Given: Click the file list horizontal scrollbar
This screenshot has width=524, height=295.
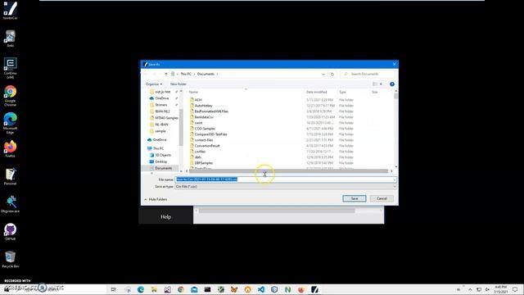Looking at the screenshot, I should pyautogui.click(x=289, y=171).
